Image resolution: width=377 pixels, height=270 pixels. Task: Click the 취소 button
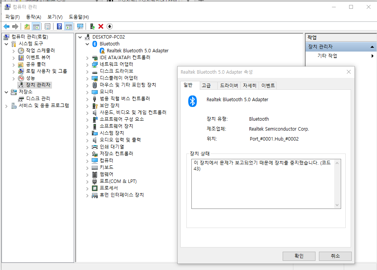[335, 256]
